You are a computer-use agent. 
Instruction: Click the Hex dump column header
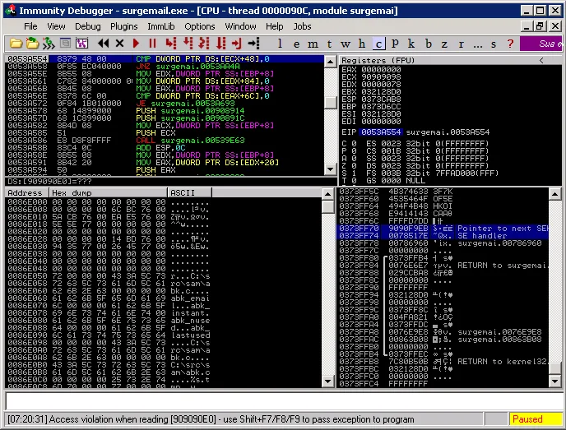107,192
